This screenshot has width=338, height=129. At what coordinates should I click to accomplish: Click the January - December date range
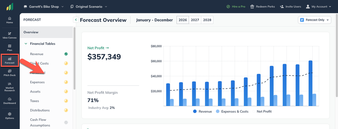pyautogui.click(x=155, y=20)
